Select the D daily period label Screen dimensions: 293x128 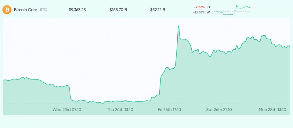tap(208, 7)
